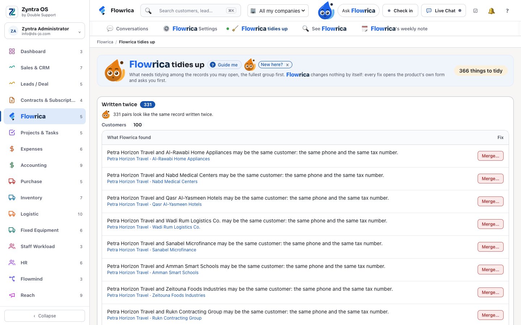Switch to the Conversations tab
521x325 pixels.
click(127, 29)
